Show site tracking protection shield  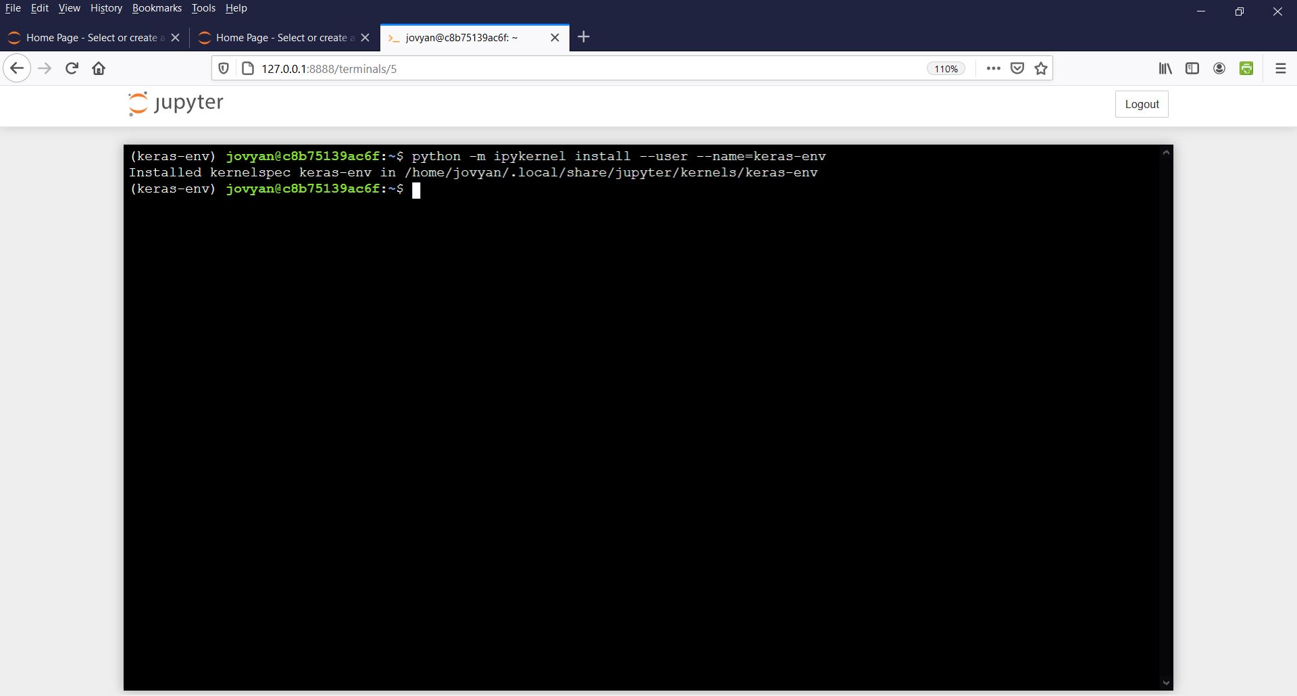224,68
